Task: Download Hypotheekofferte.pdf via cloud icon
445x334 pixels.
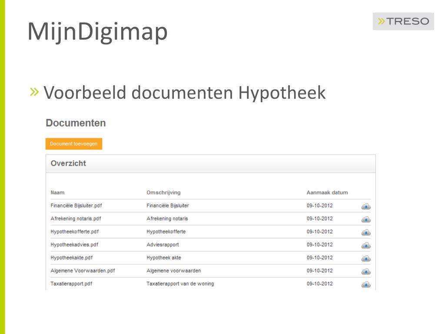Action: (366, 233)
